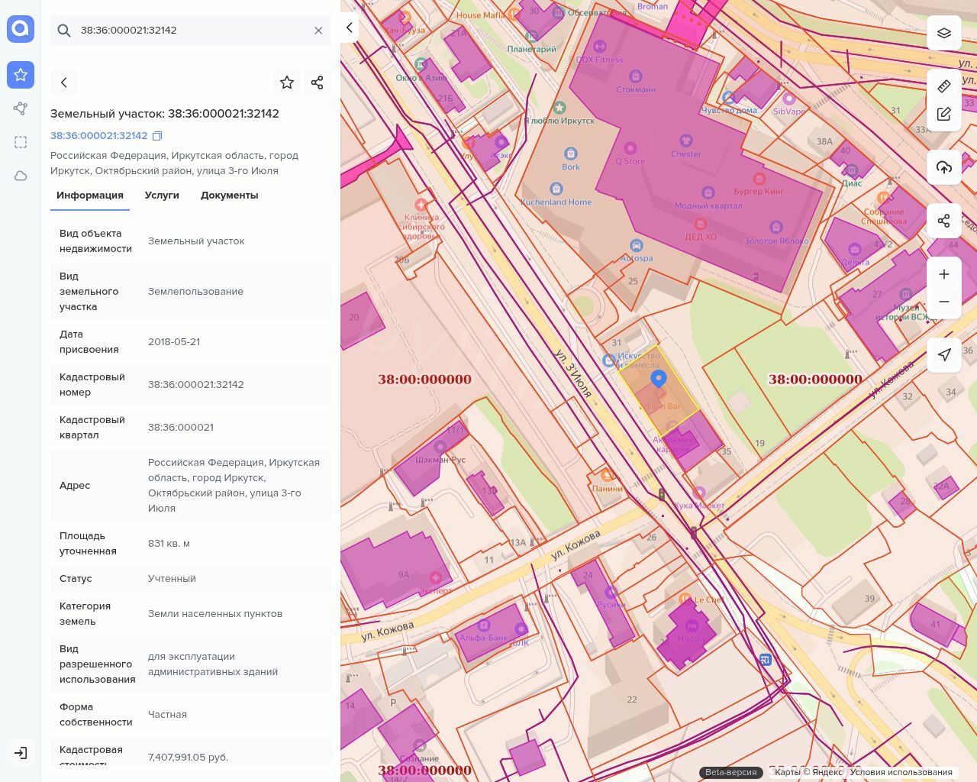Activate the ruler measurement tool
Screen dimensions: 977x782
[944, 86]
